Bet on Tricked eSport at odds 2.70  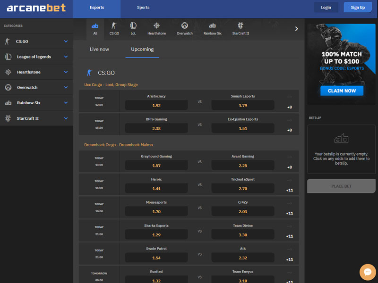243,188
